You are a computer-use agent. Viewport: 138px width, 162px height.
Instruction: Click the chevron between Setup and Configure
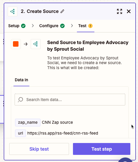[x=33, y=26]
